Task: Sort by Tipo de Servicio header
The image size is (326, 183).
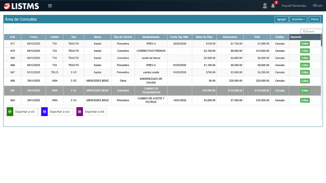Action: click(x=123, y=37)
